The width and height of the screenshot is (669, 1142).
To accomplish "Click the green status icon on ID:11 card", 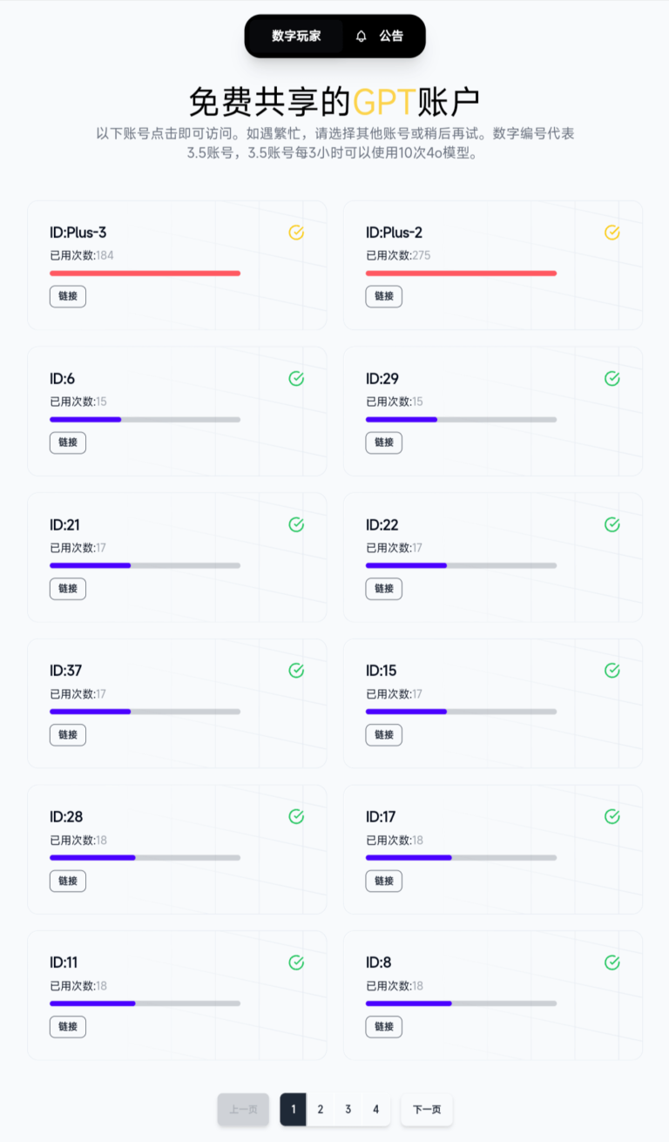I will click(296, 963).
